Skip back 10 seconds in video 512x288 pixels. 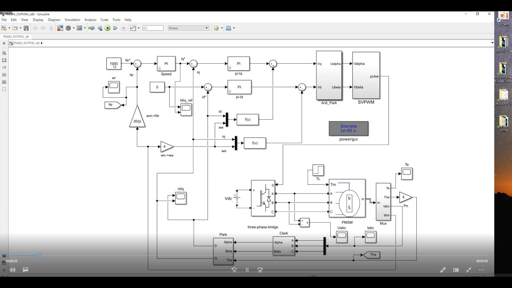coord(234,270)
